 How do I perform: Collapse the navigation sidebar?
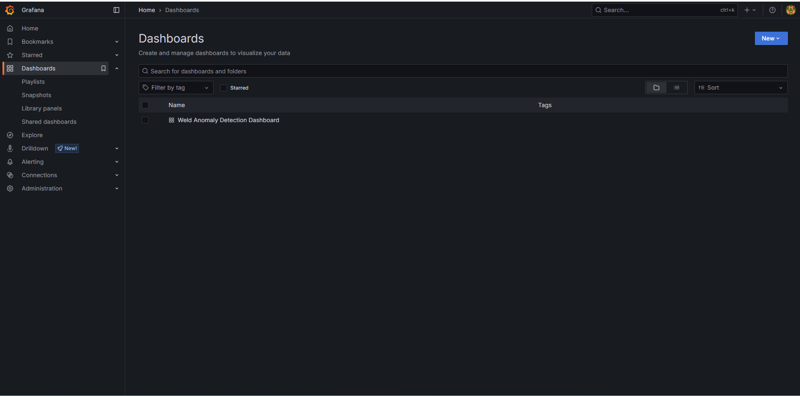(x=116, y=10)
